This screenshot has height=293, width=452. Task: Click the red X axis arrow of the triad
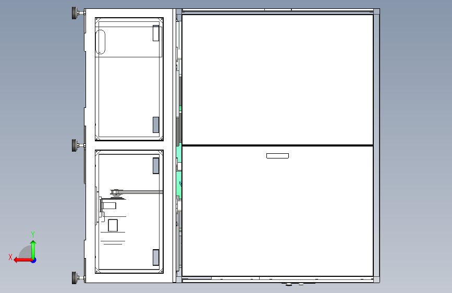point(22,260)
